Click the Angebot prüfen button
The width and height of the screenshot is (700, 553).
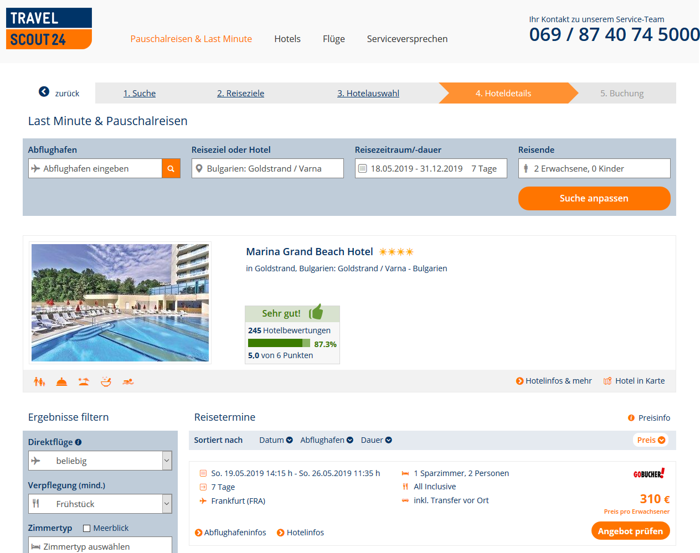[x=631, y=531]
